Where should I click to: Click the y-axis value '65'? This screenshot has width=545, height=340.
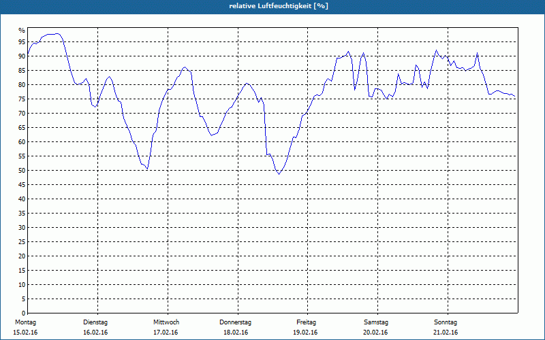click(x=22, y=128)
